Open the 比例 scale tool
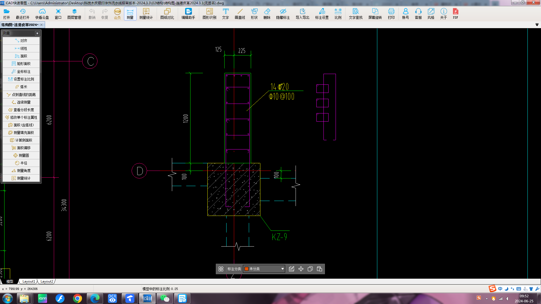The width and height of the screenshot is (541, 304). (338, 14)
